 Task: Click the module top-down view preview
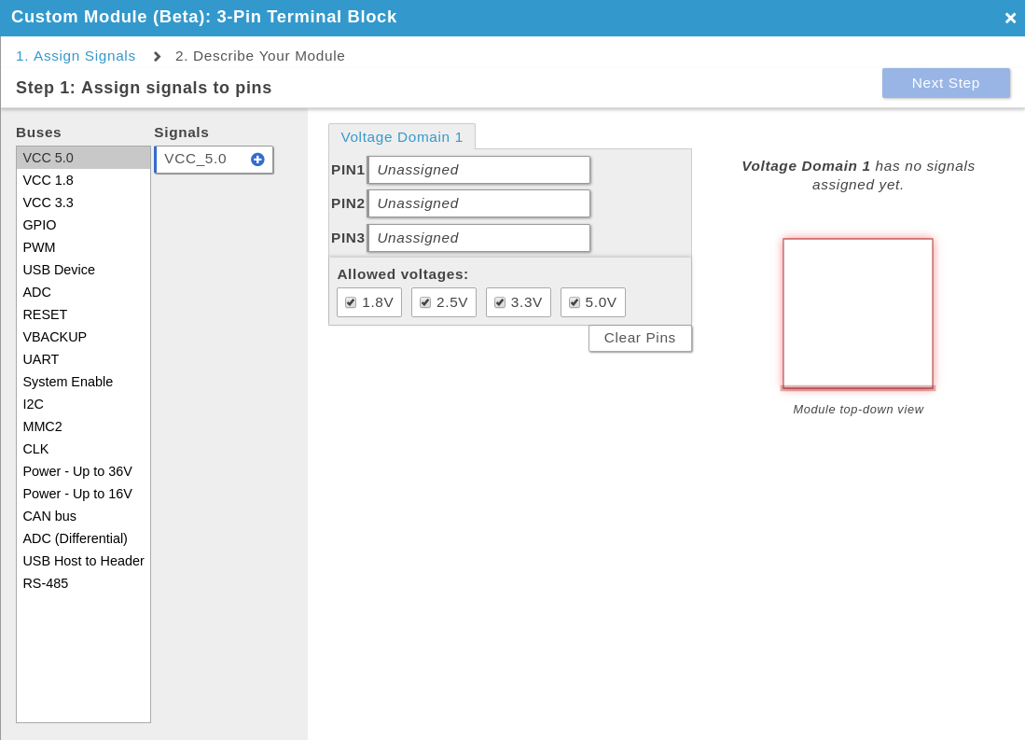(x=858, y=313)
